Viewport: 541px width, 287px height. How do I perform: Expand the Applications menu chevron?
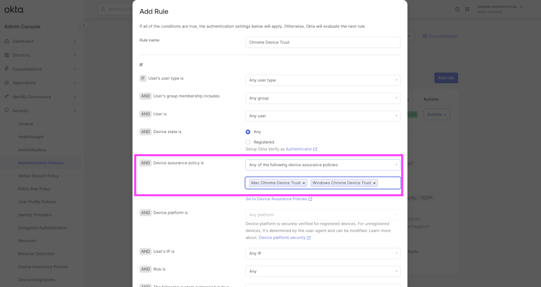point(75,83)
